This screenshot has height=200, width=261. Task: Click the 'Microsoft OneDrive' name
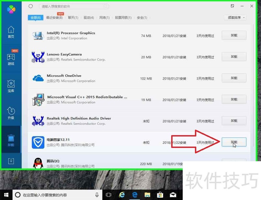tap(64, 76)
